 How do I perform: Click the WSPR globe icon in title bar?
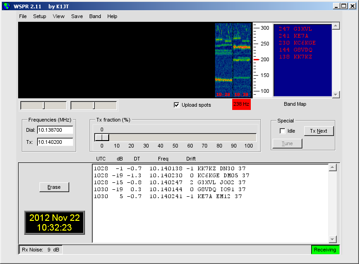7,6
